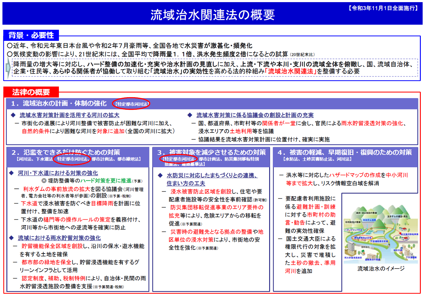This screenshot has width=426, height=298.
Task: Click the map label 貯留機能保全区域
Action: 379,241
